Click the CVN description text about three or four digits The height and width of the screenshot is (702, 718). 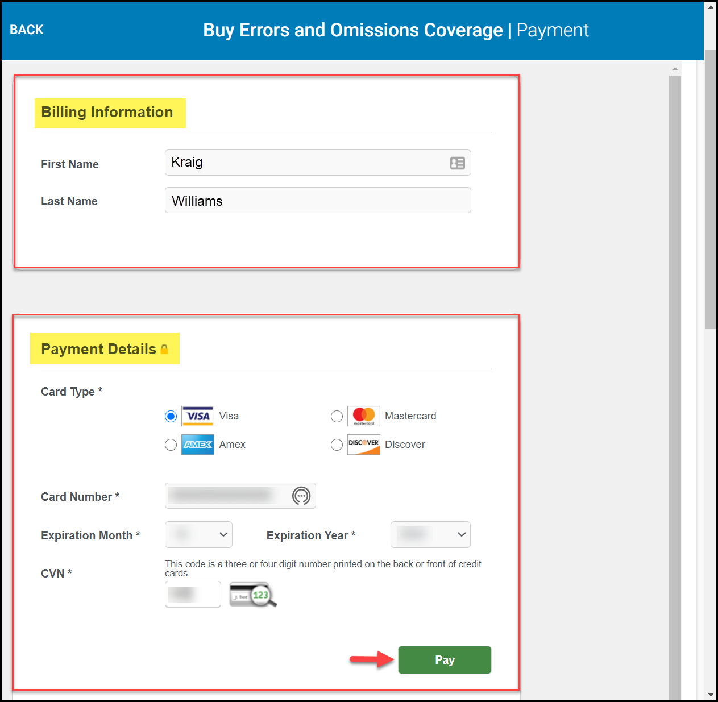tap(323, 568)
